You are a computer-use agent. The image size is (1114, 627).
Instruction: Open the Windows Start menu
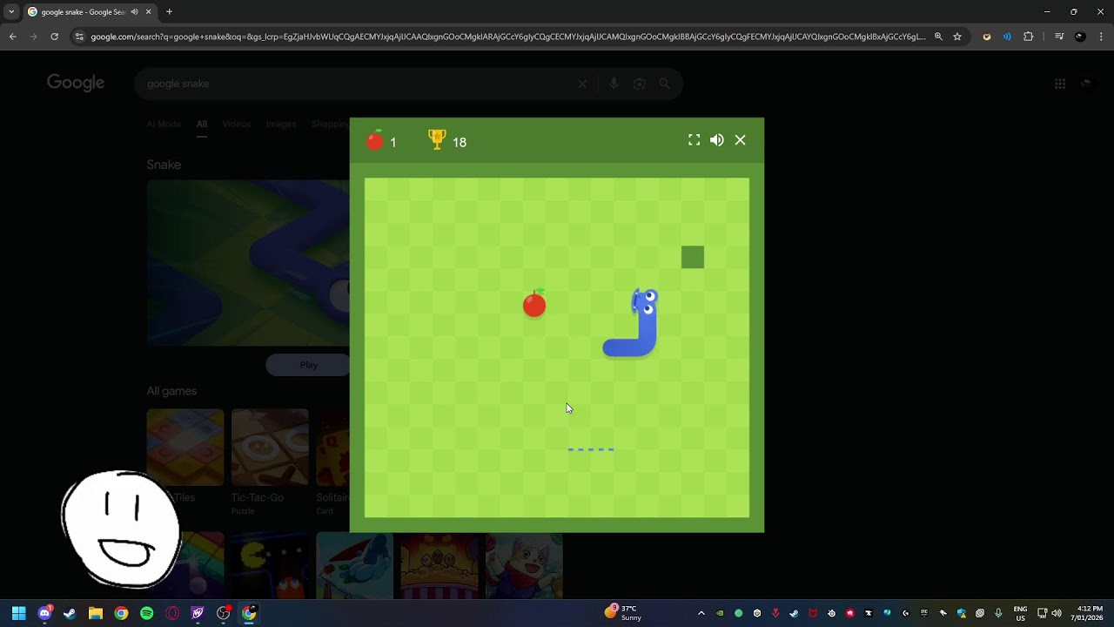click(18, 613)
